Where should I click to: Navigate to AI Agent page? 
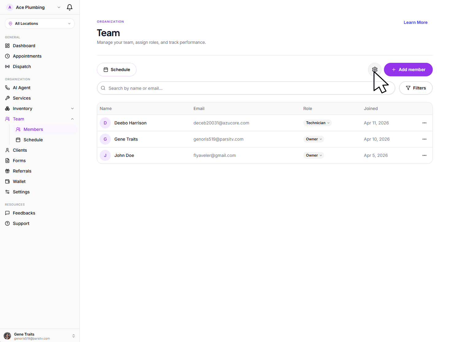click(x=21, y=88)
